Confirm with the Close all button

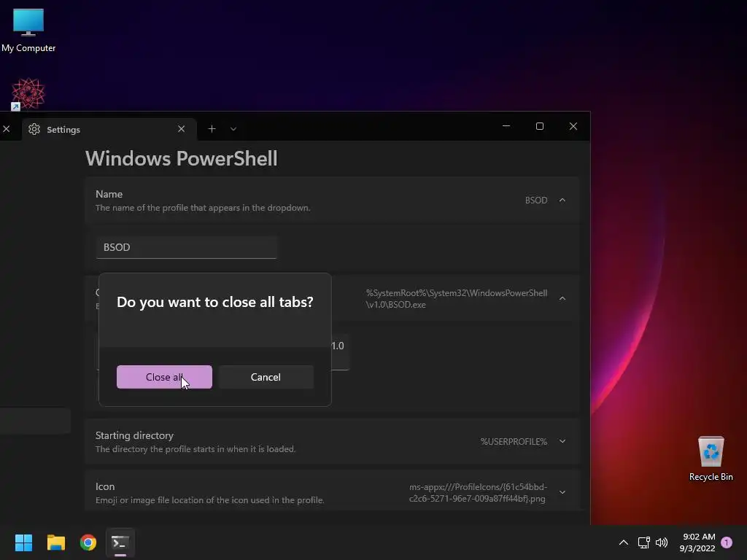point(164,377)
